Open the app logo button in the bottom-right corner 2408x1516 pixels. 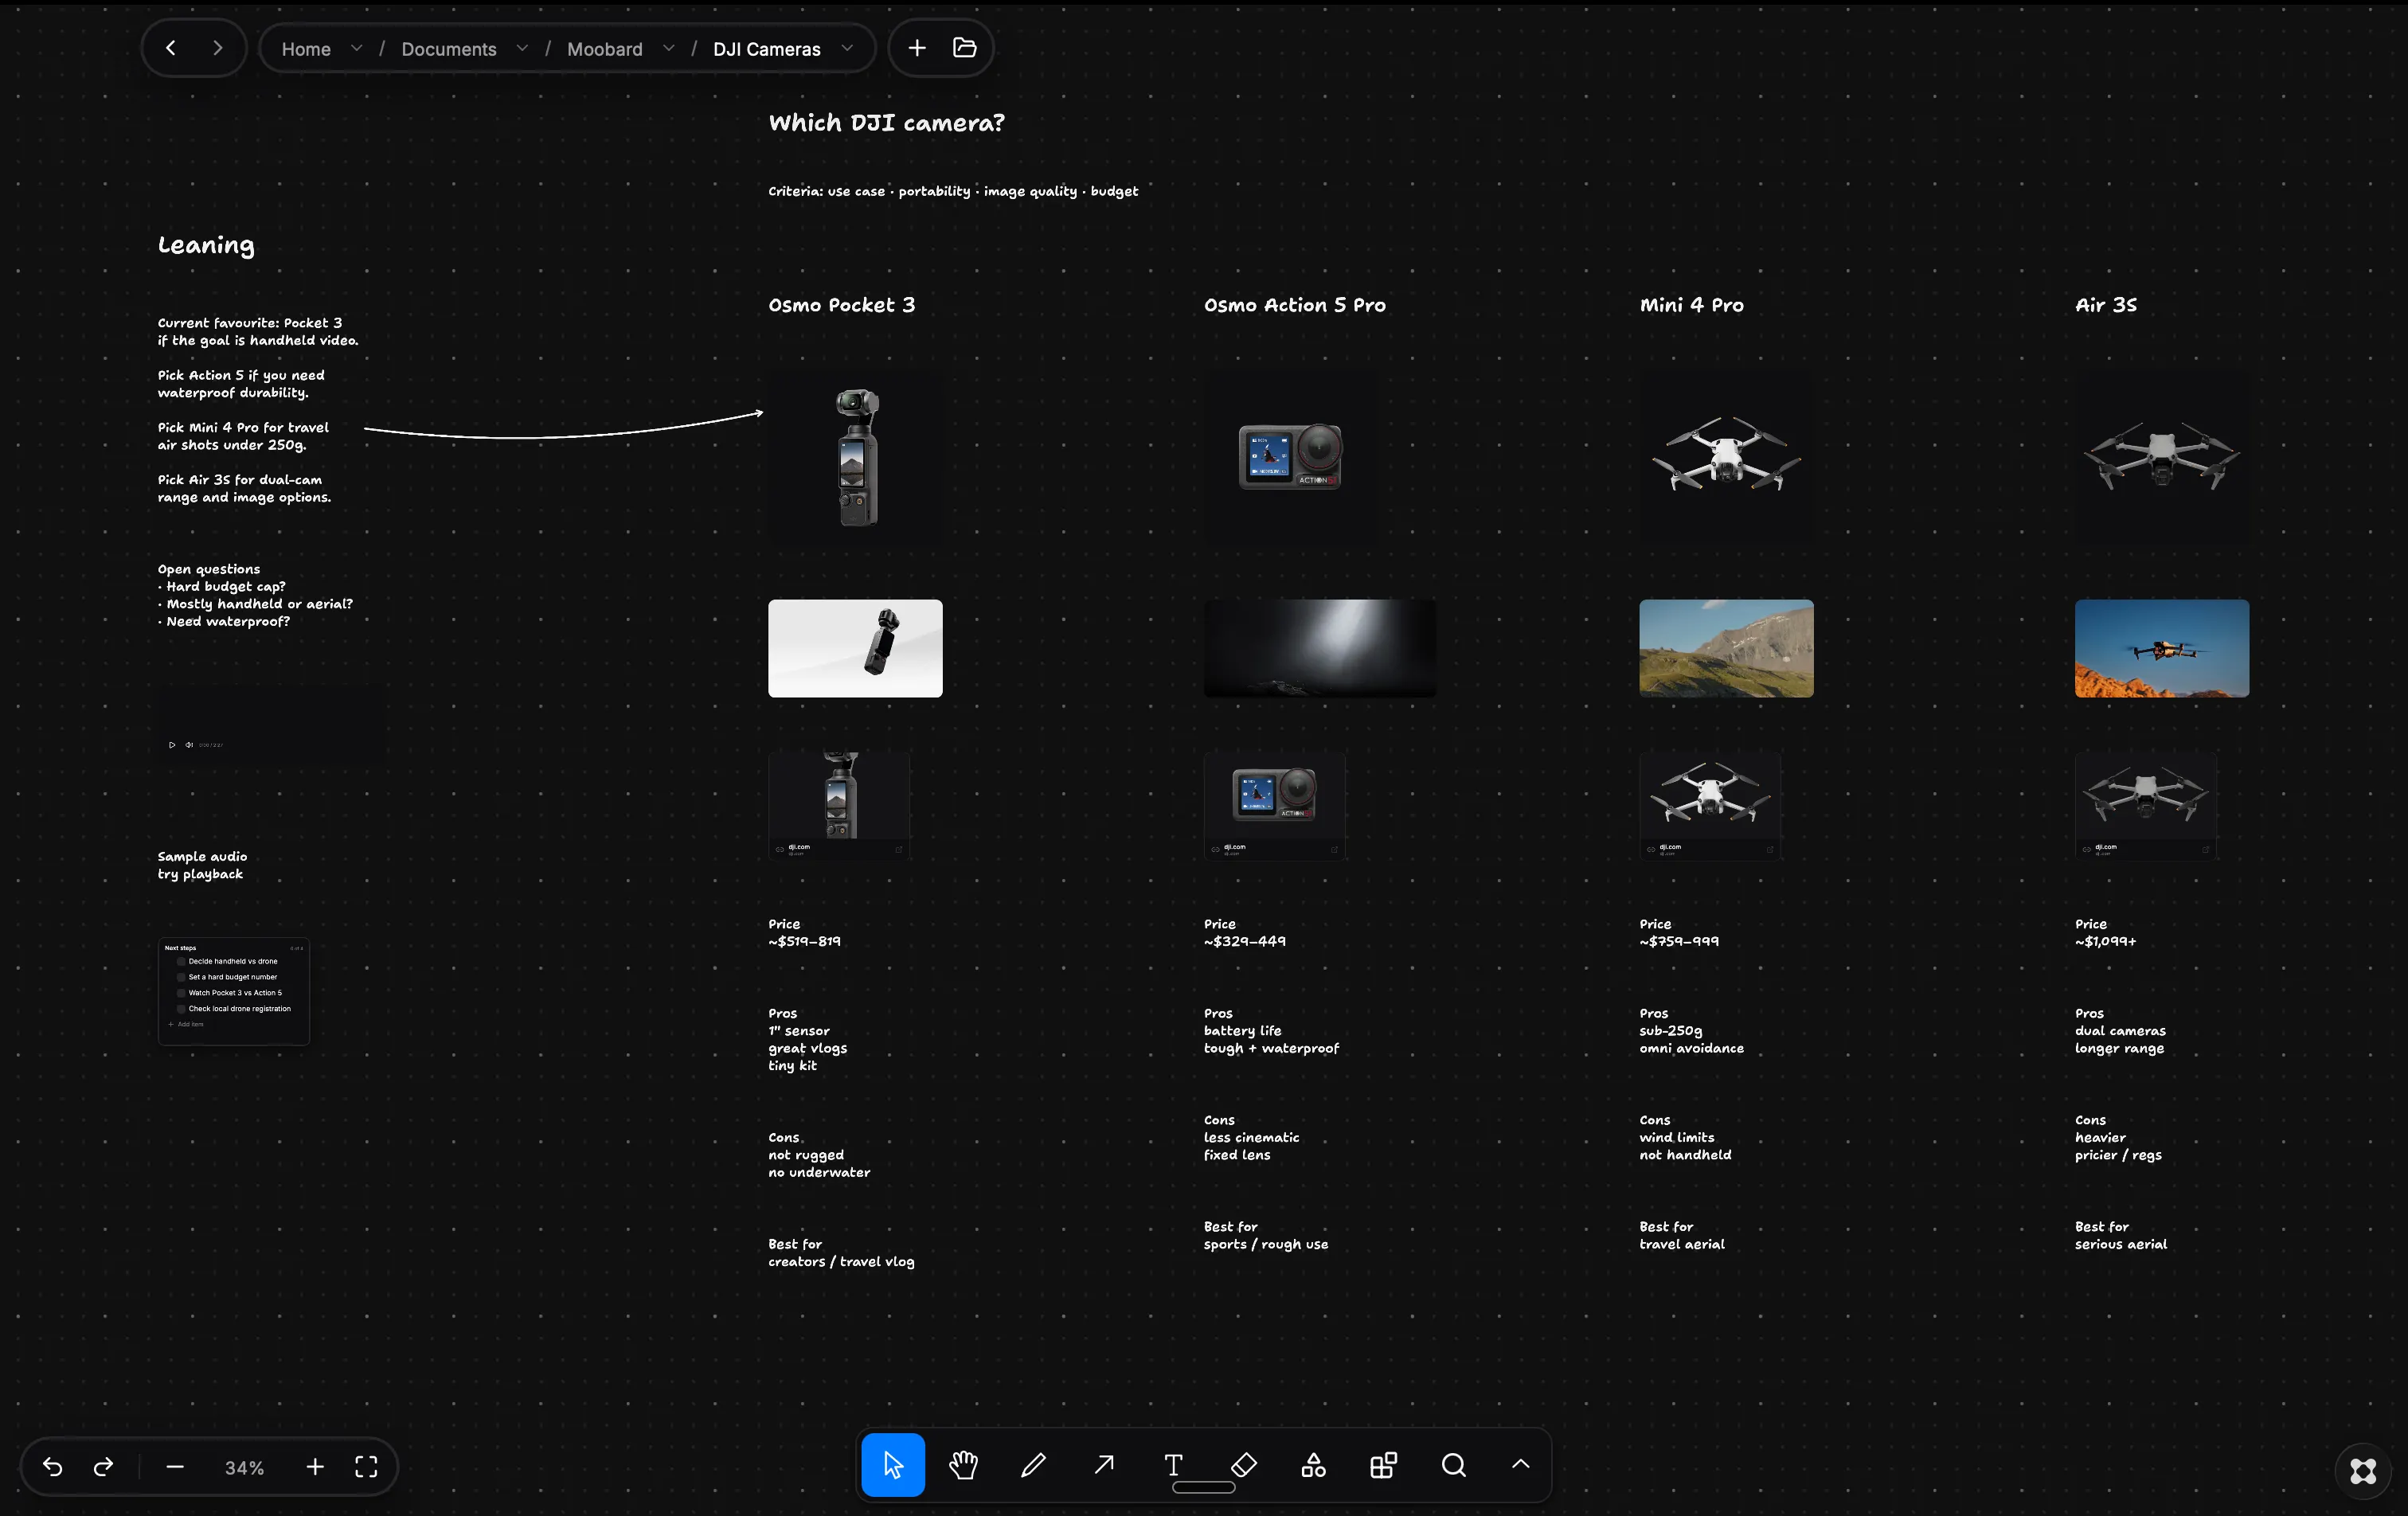[2363, 1471]
